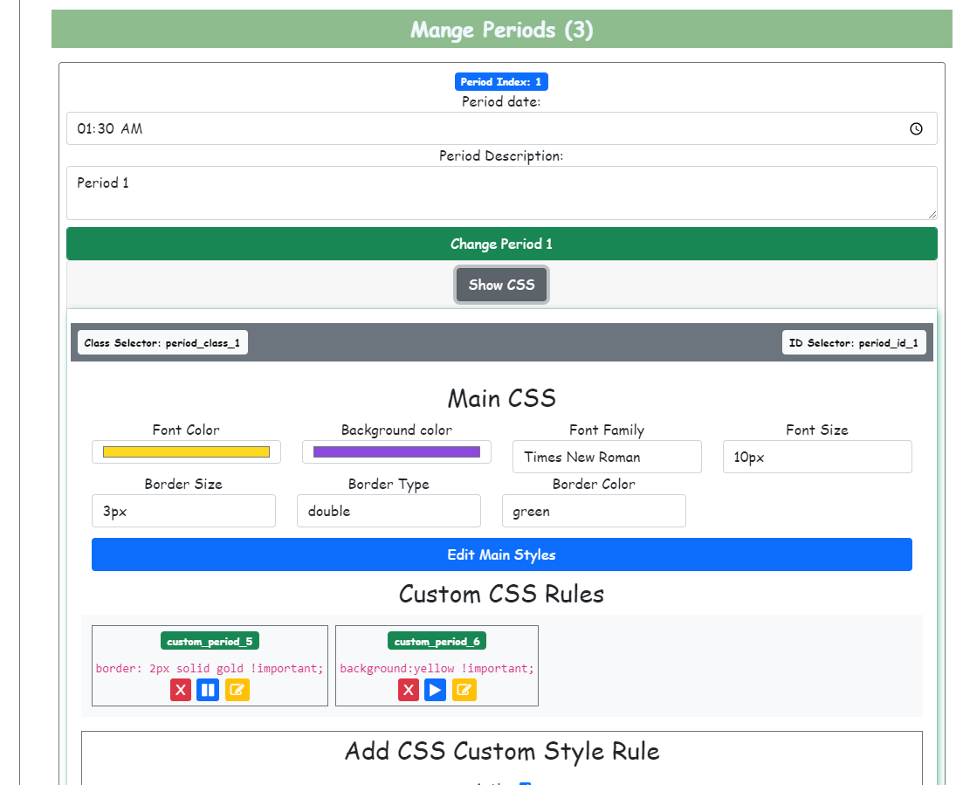963x785 pixels.
Task: Click the Mange Periods (3) header
Action: click(502, 29)
